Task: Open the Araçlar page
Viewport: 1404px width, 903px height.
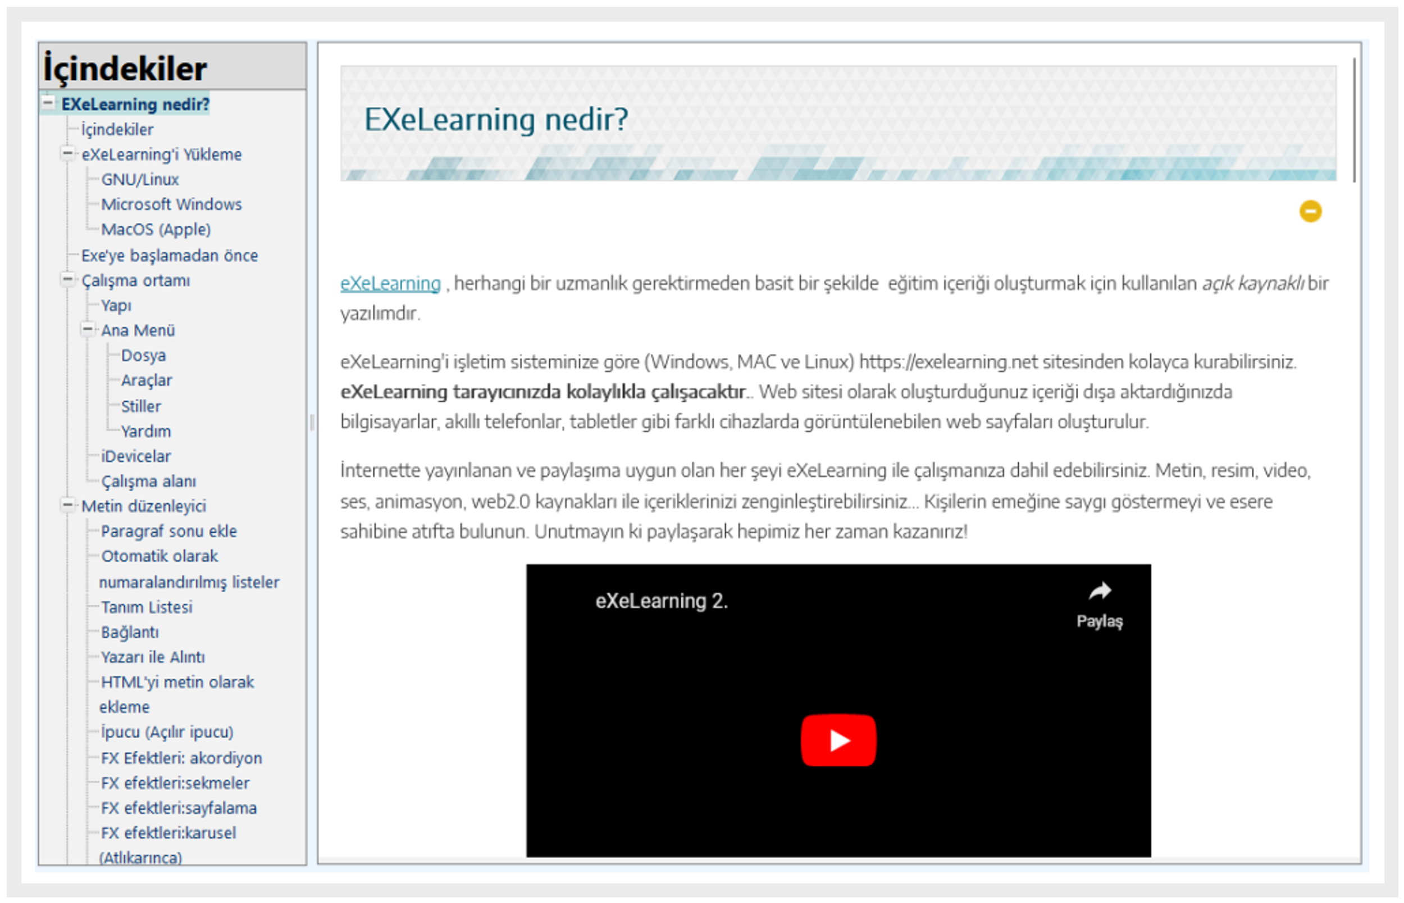Action: [146, 380]
